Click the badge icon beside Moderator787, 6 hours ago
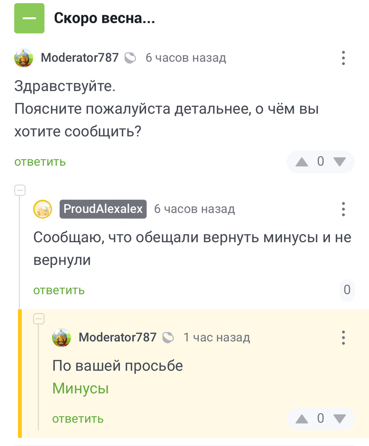 coord(130,58)
